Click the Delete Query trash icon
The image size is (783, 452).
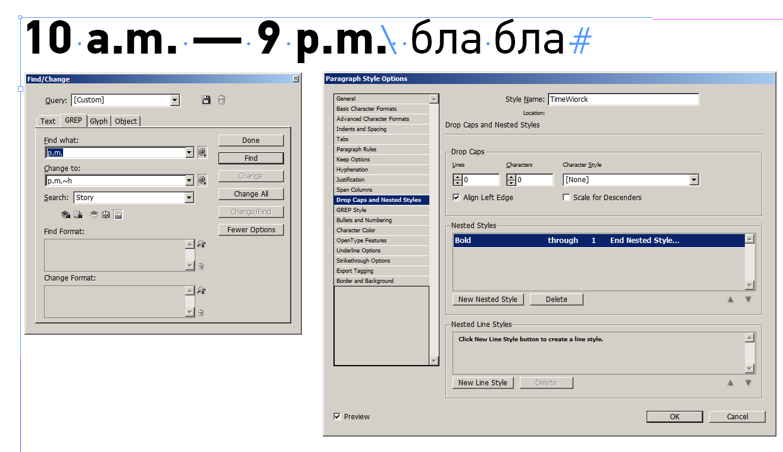222,100
